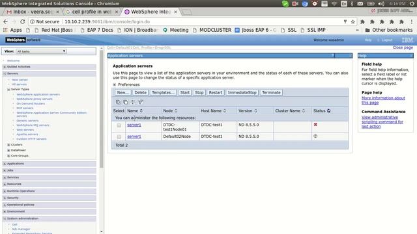Expand the Clusters tree node

pyautogui.click(x=8, y=145)
